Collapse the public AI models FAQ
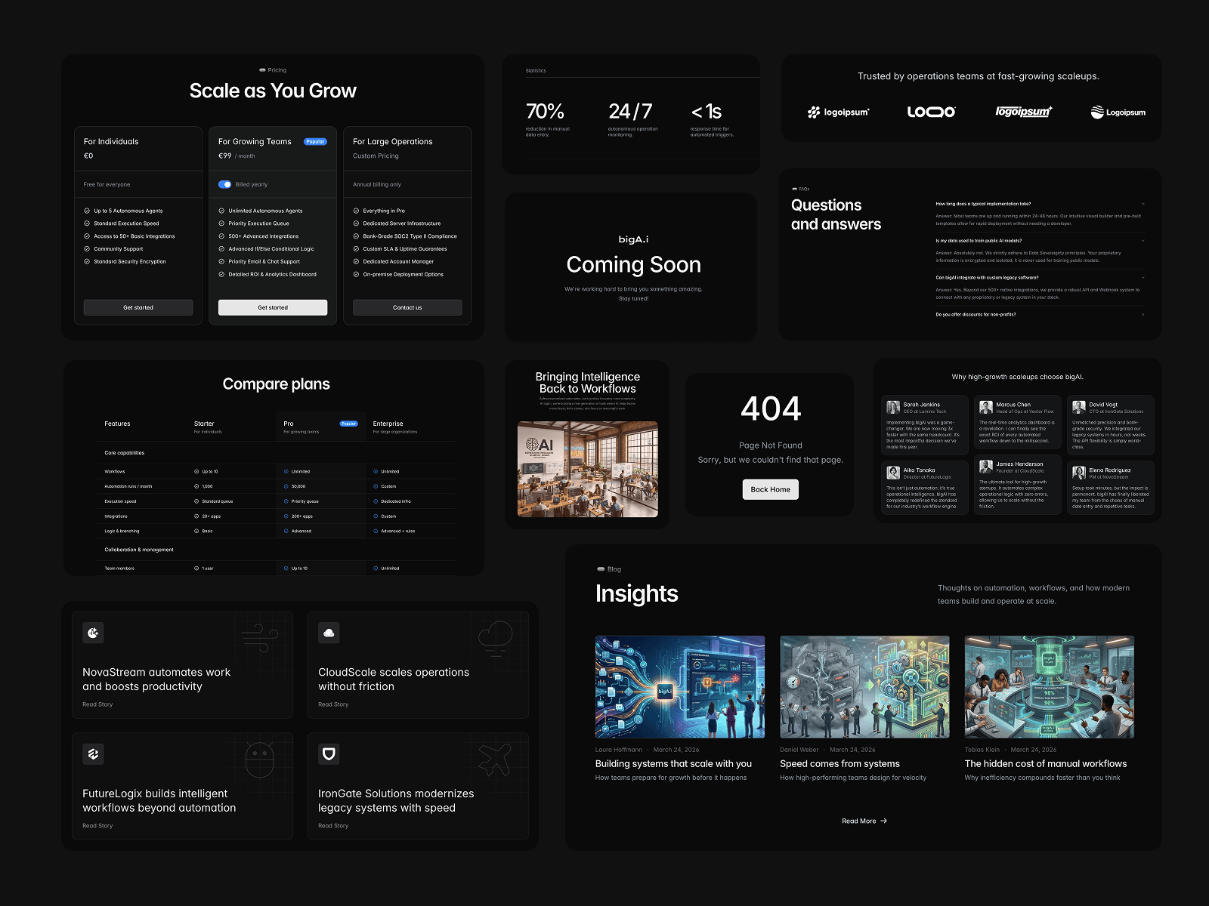Image resolution: width=1209 pixels, height=906 pixels. (x=1040, y=241)
